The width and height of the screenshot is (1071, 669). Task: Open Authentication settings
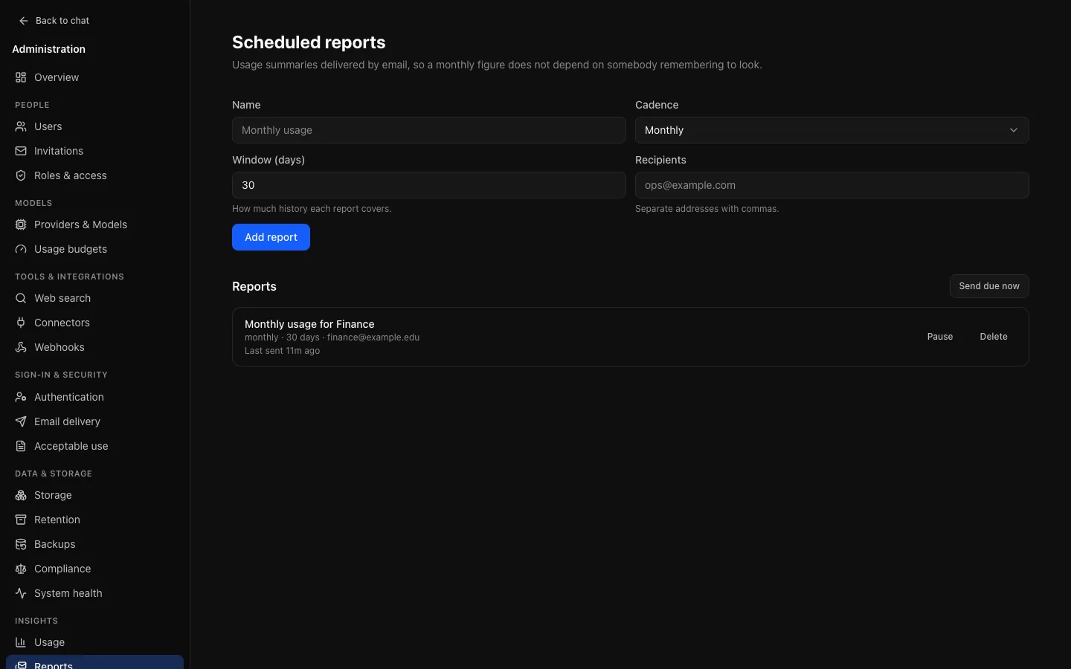94,397
